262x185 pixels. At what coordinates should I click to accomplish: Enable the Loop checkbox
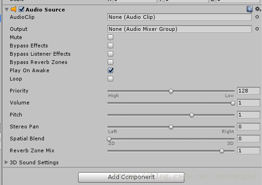[x=110, y=79]
